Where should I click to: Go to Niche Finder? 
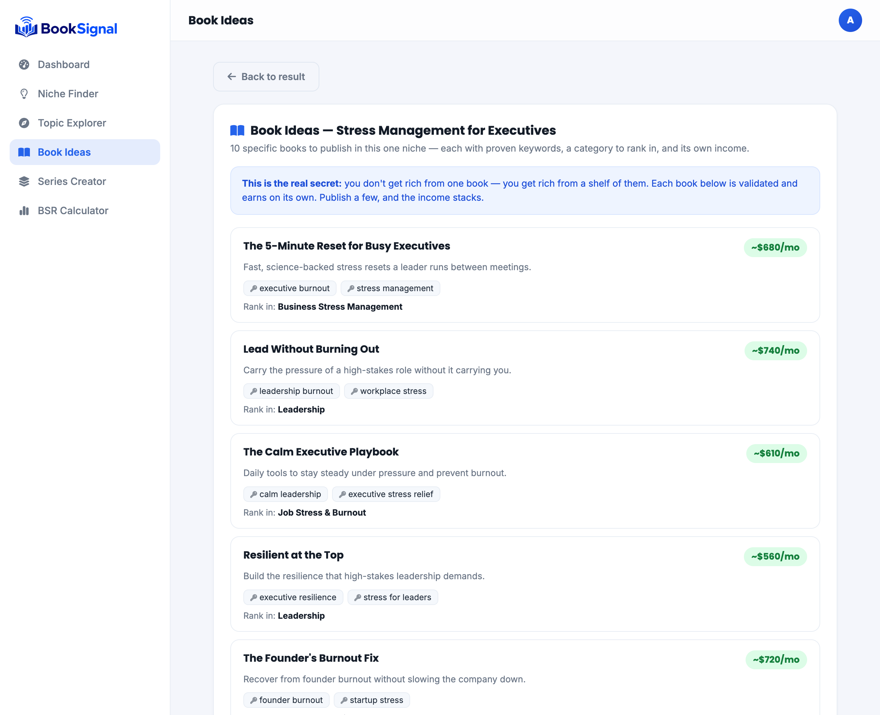[85, 94]
